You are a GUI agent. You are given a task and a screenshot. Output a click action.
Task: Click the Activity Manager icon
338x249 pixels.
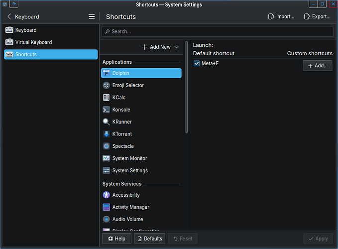[x=106, y=207]
